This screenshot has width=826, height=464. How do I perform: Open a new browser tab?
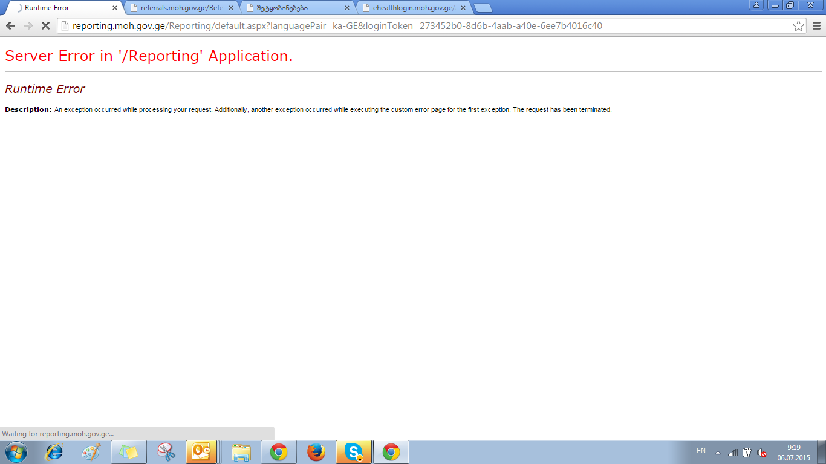coord(483,8)
